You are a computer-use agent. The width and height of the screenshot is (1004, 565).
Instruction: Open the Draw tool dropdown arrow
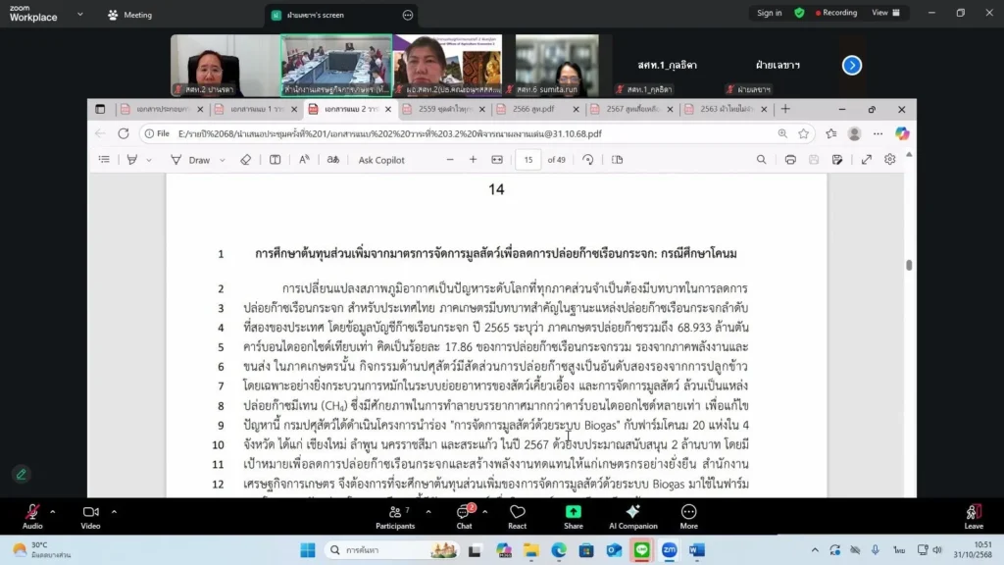[x=223, y=160]
